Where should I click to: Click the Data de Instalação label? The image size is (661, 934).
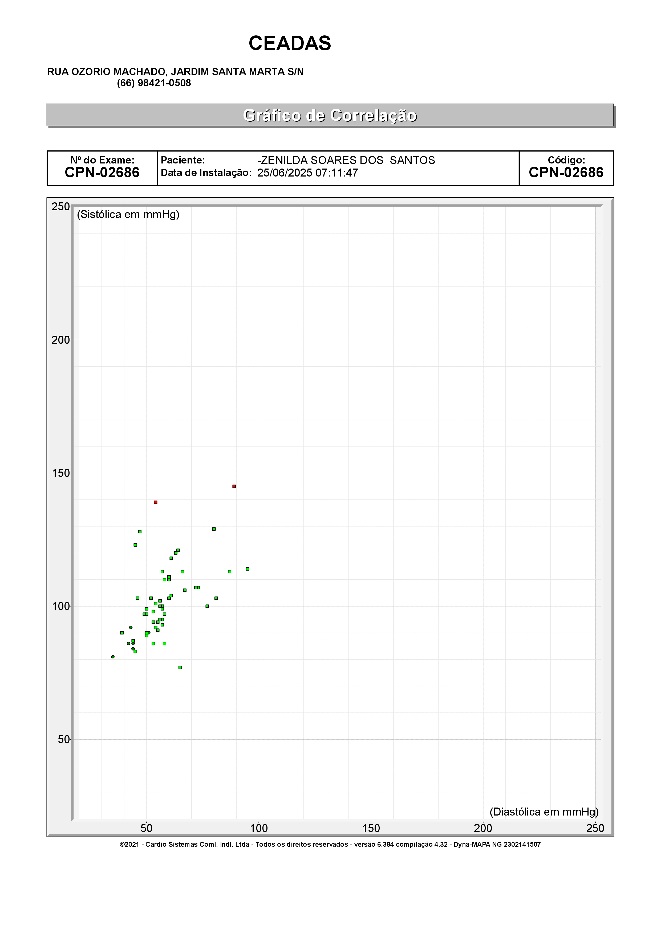[206, 173]
